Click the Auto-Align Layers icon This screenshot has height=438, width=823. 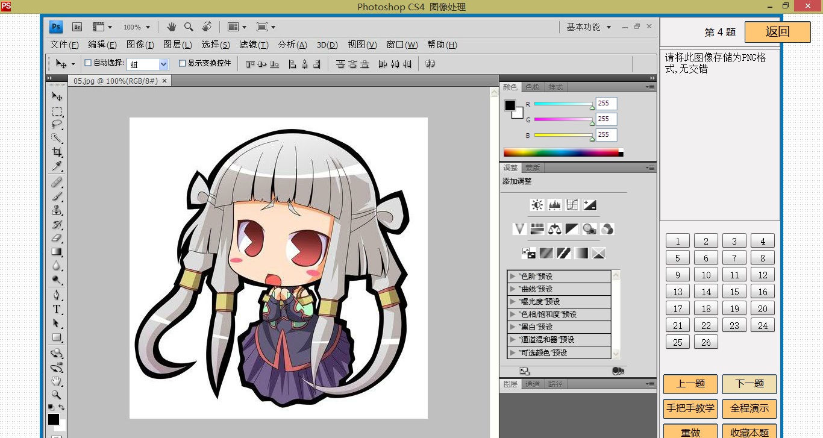(430, 63)
